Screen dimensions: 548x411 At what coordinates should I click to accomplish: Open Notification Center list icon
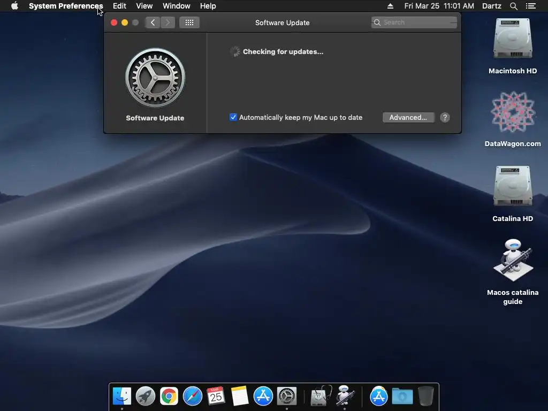pos(530,6)
